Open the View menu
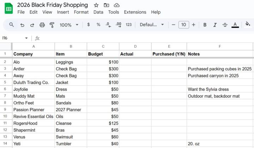The height and width of the screenshot is (148, 254). 47,12
